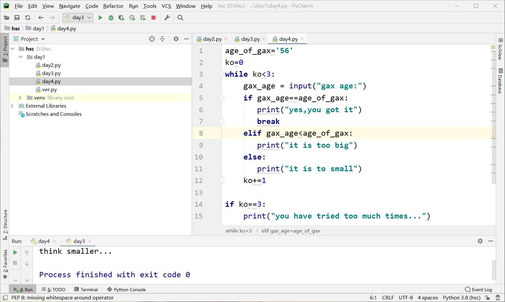Open the TODO tool window
The width and height of the screenshot is (505, 302).
[53, 290]
